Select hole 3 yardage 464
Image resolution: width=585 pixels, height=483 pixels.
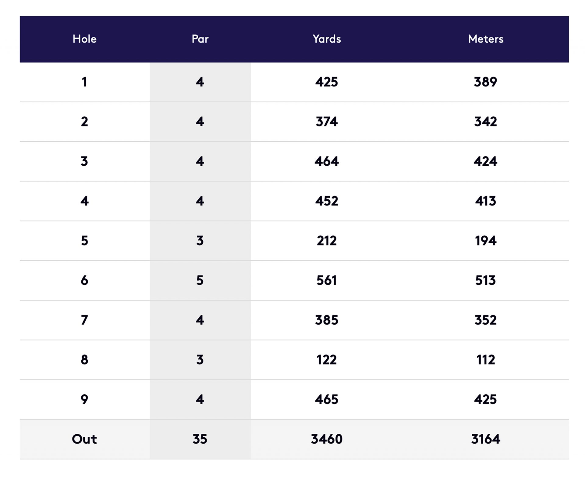tap(327, 161)
